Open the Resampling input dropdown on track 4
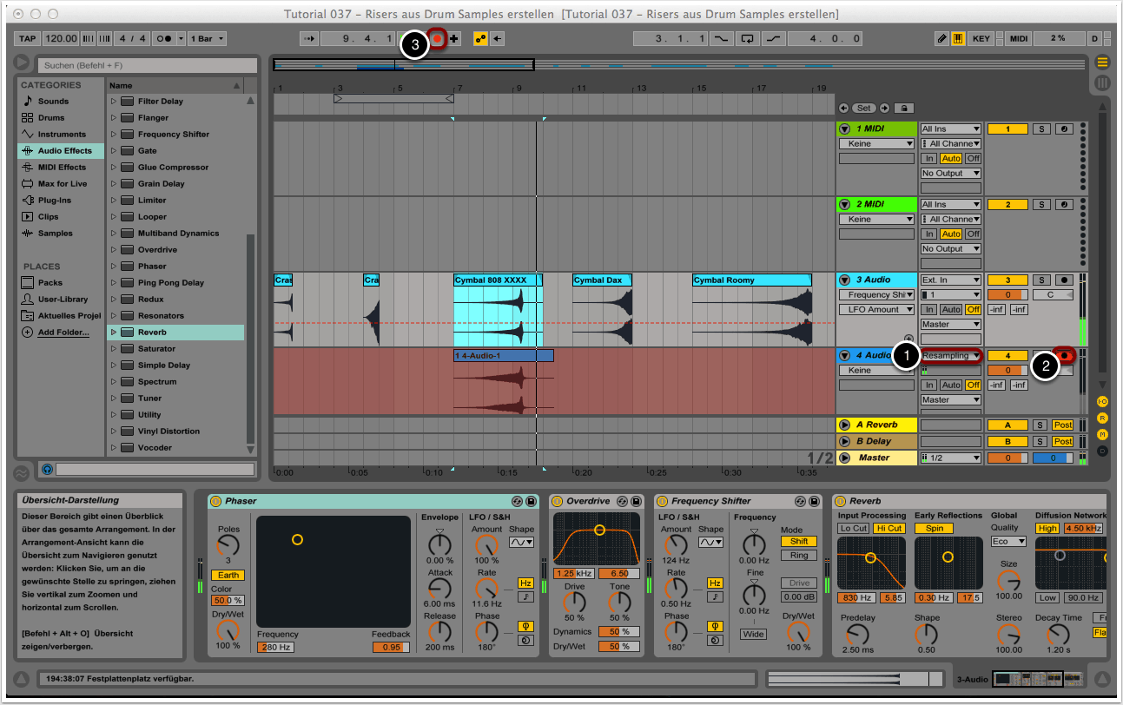1123x705 pixels. point(951,355)
